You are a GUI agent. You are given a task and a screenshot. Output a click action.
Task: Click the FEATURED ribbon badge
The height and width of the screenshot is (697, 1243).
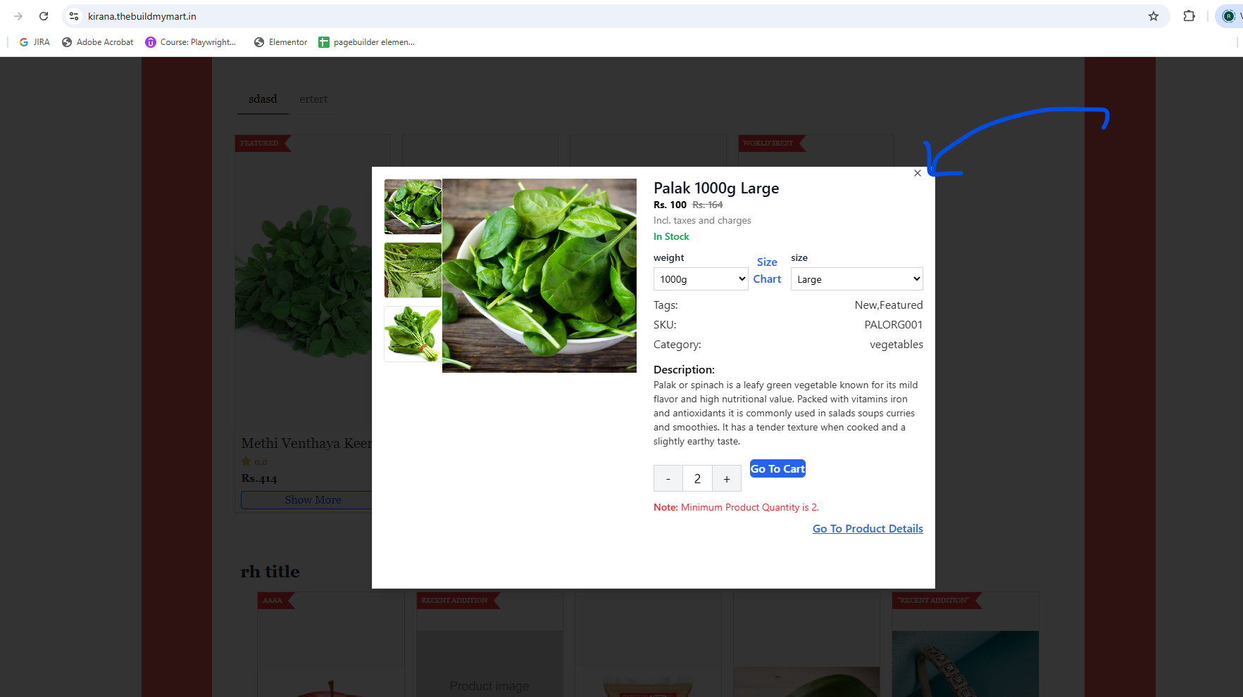point(262,143)
